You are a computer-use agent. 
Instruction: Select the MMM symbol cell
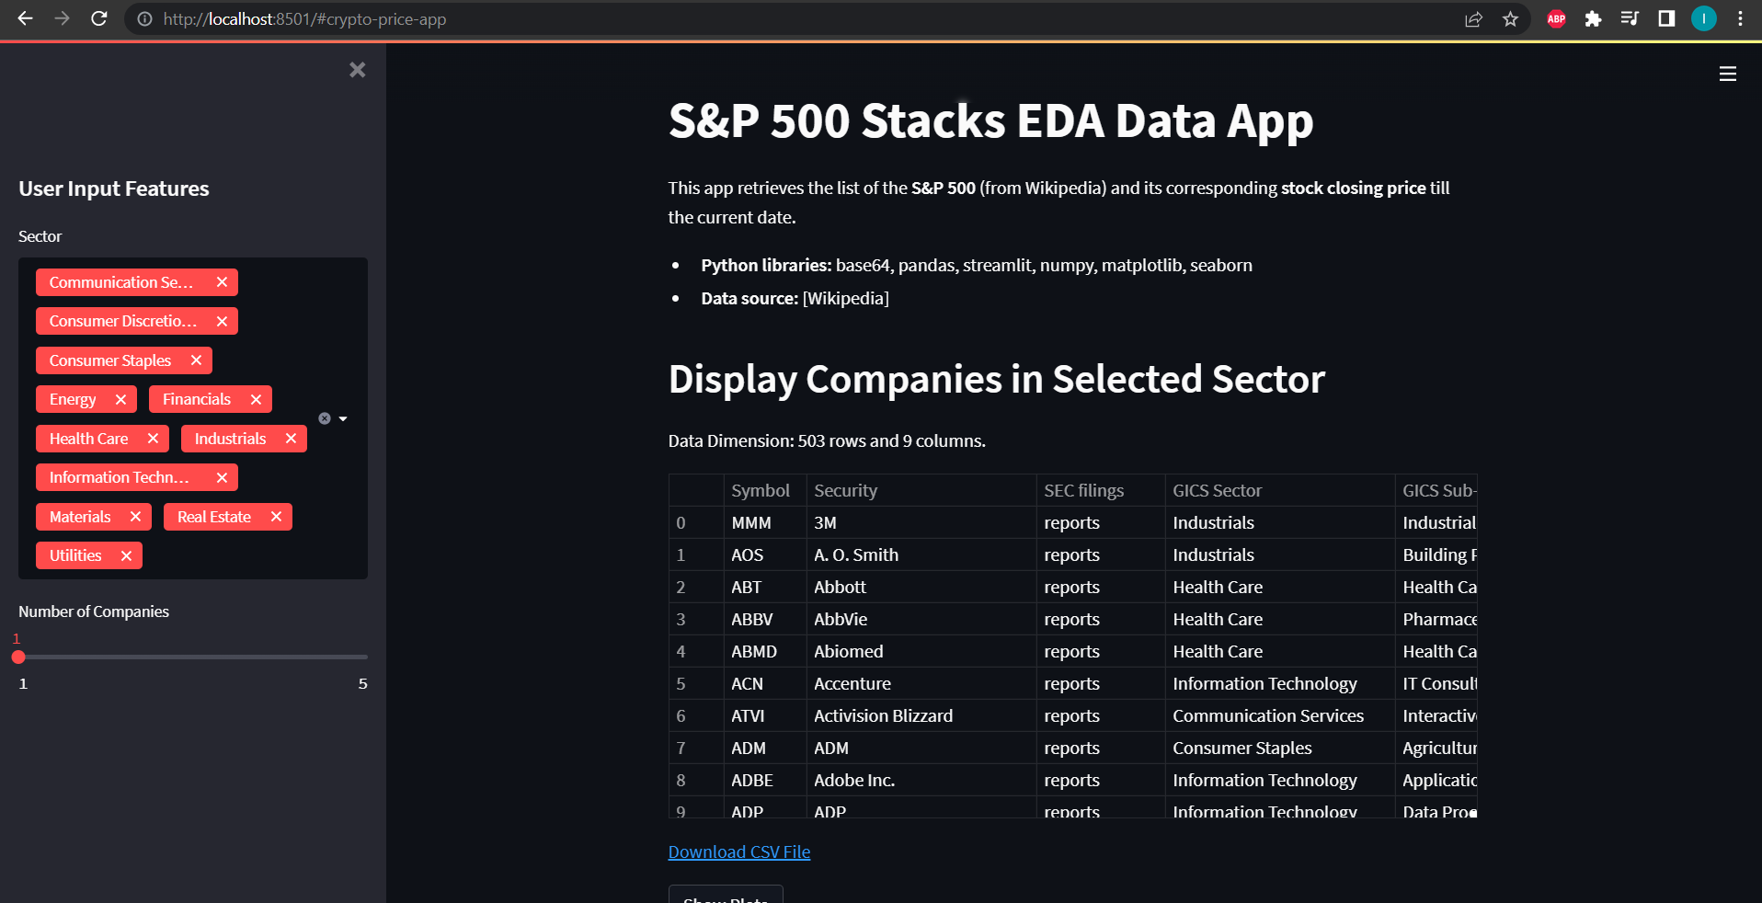[x=765, y=522]
